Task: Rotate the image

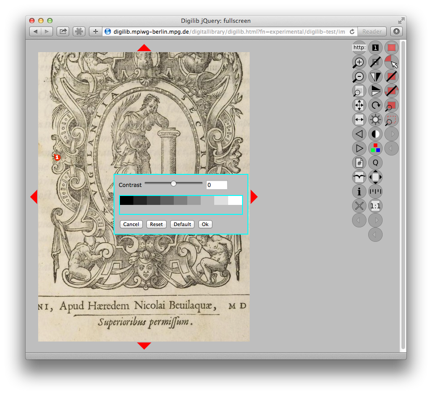Action: tap(375, 105)
